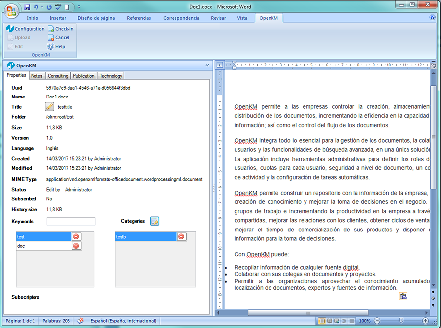Switch to Web Layout view
Viewport: 441px width, 328px height.
(337, 321)
